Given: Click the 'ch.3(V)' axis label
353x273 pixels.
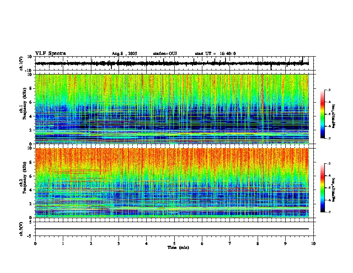Looking at the screenshot, I should (x=21, y=229).
